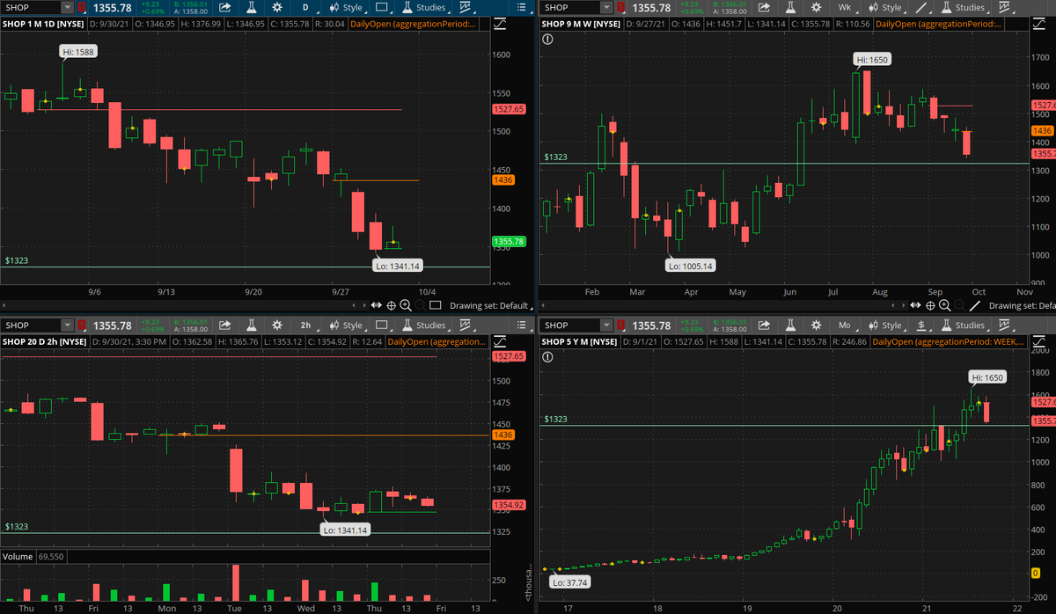Screen dimensions: 1056x614
Task: Open settings gear in the monthly chart
Action: click(x=815, y=325)
